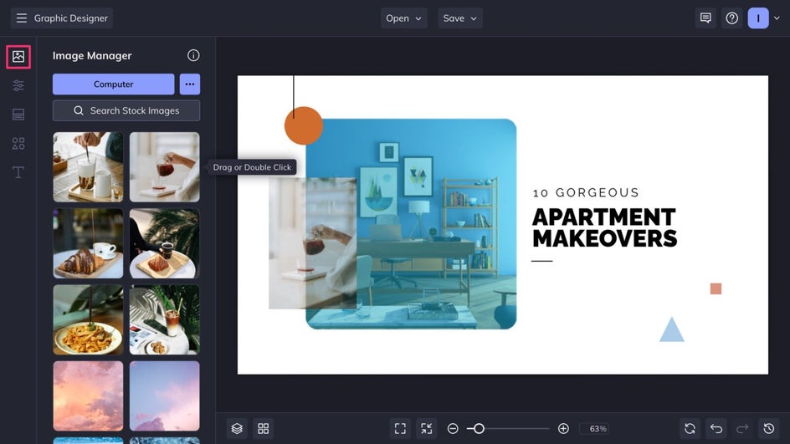Select the '10 GORGEOUS' text
The image size is (790, 444).
pos(586,193)
